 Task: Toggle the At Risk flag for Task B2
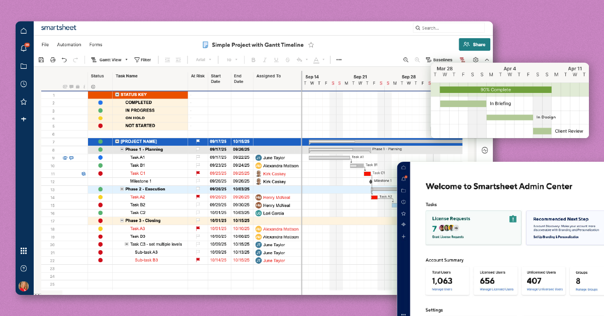click(x=198, y=205)
